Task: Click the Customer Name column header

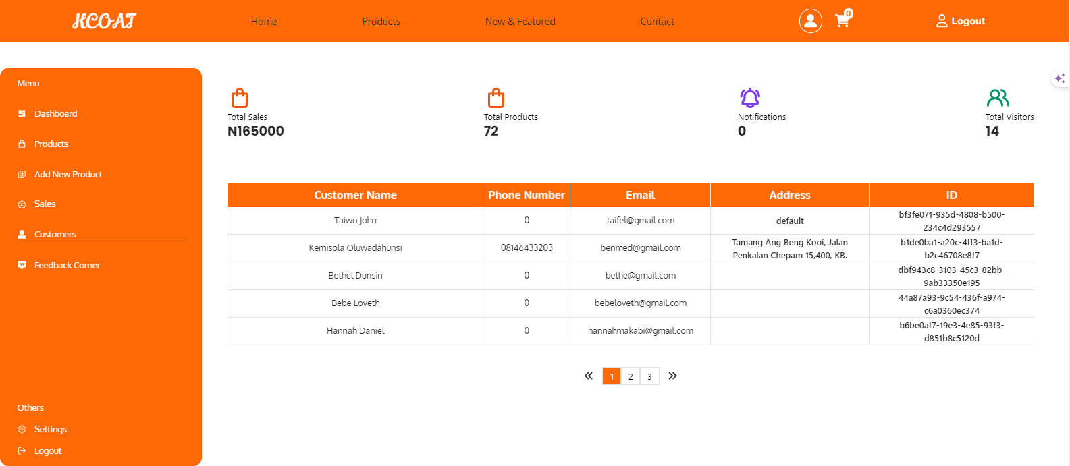Action: 355,195
